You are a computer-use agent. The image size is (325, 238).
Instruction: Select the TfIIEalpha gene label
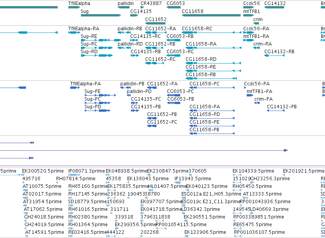(x=79, y=3)
